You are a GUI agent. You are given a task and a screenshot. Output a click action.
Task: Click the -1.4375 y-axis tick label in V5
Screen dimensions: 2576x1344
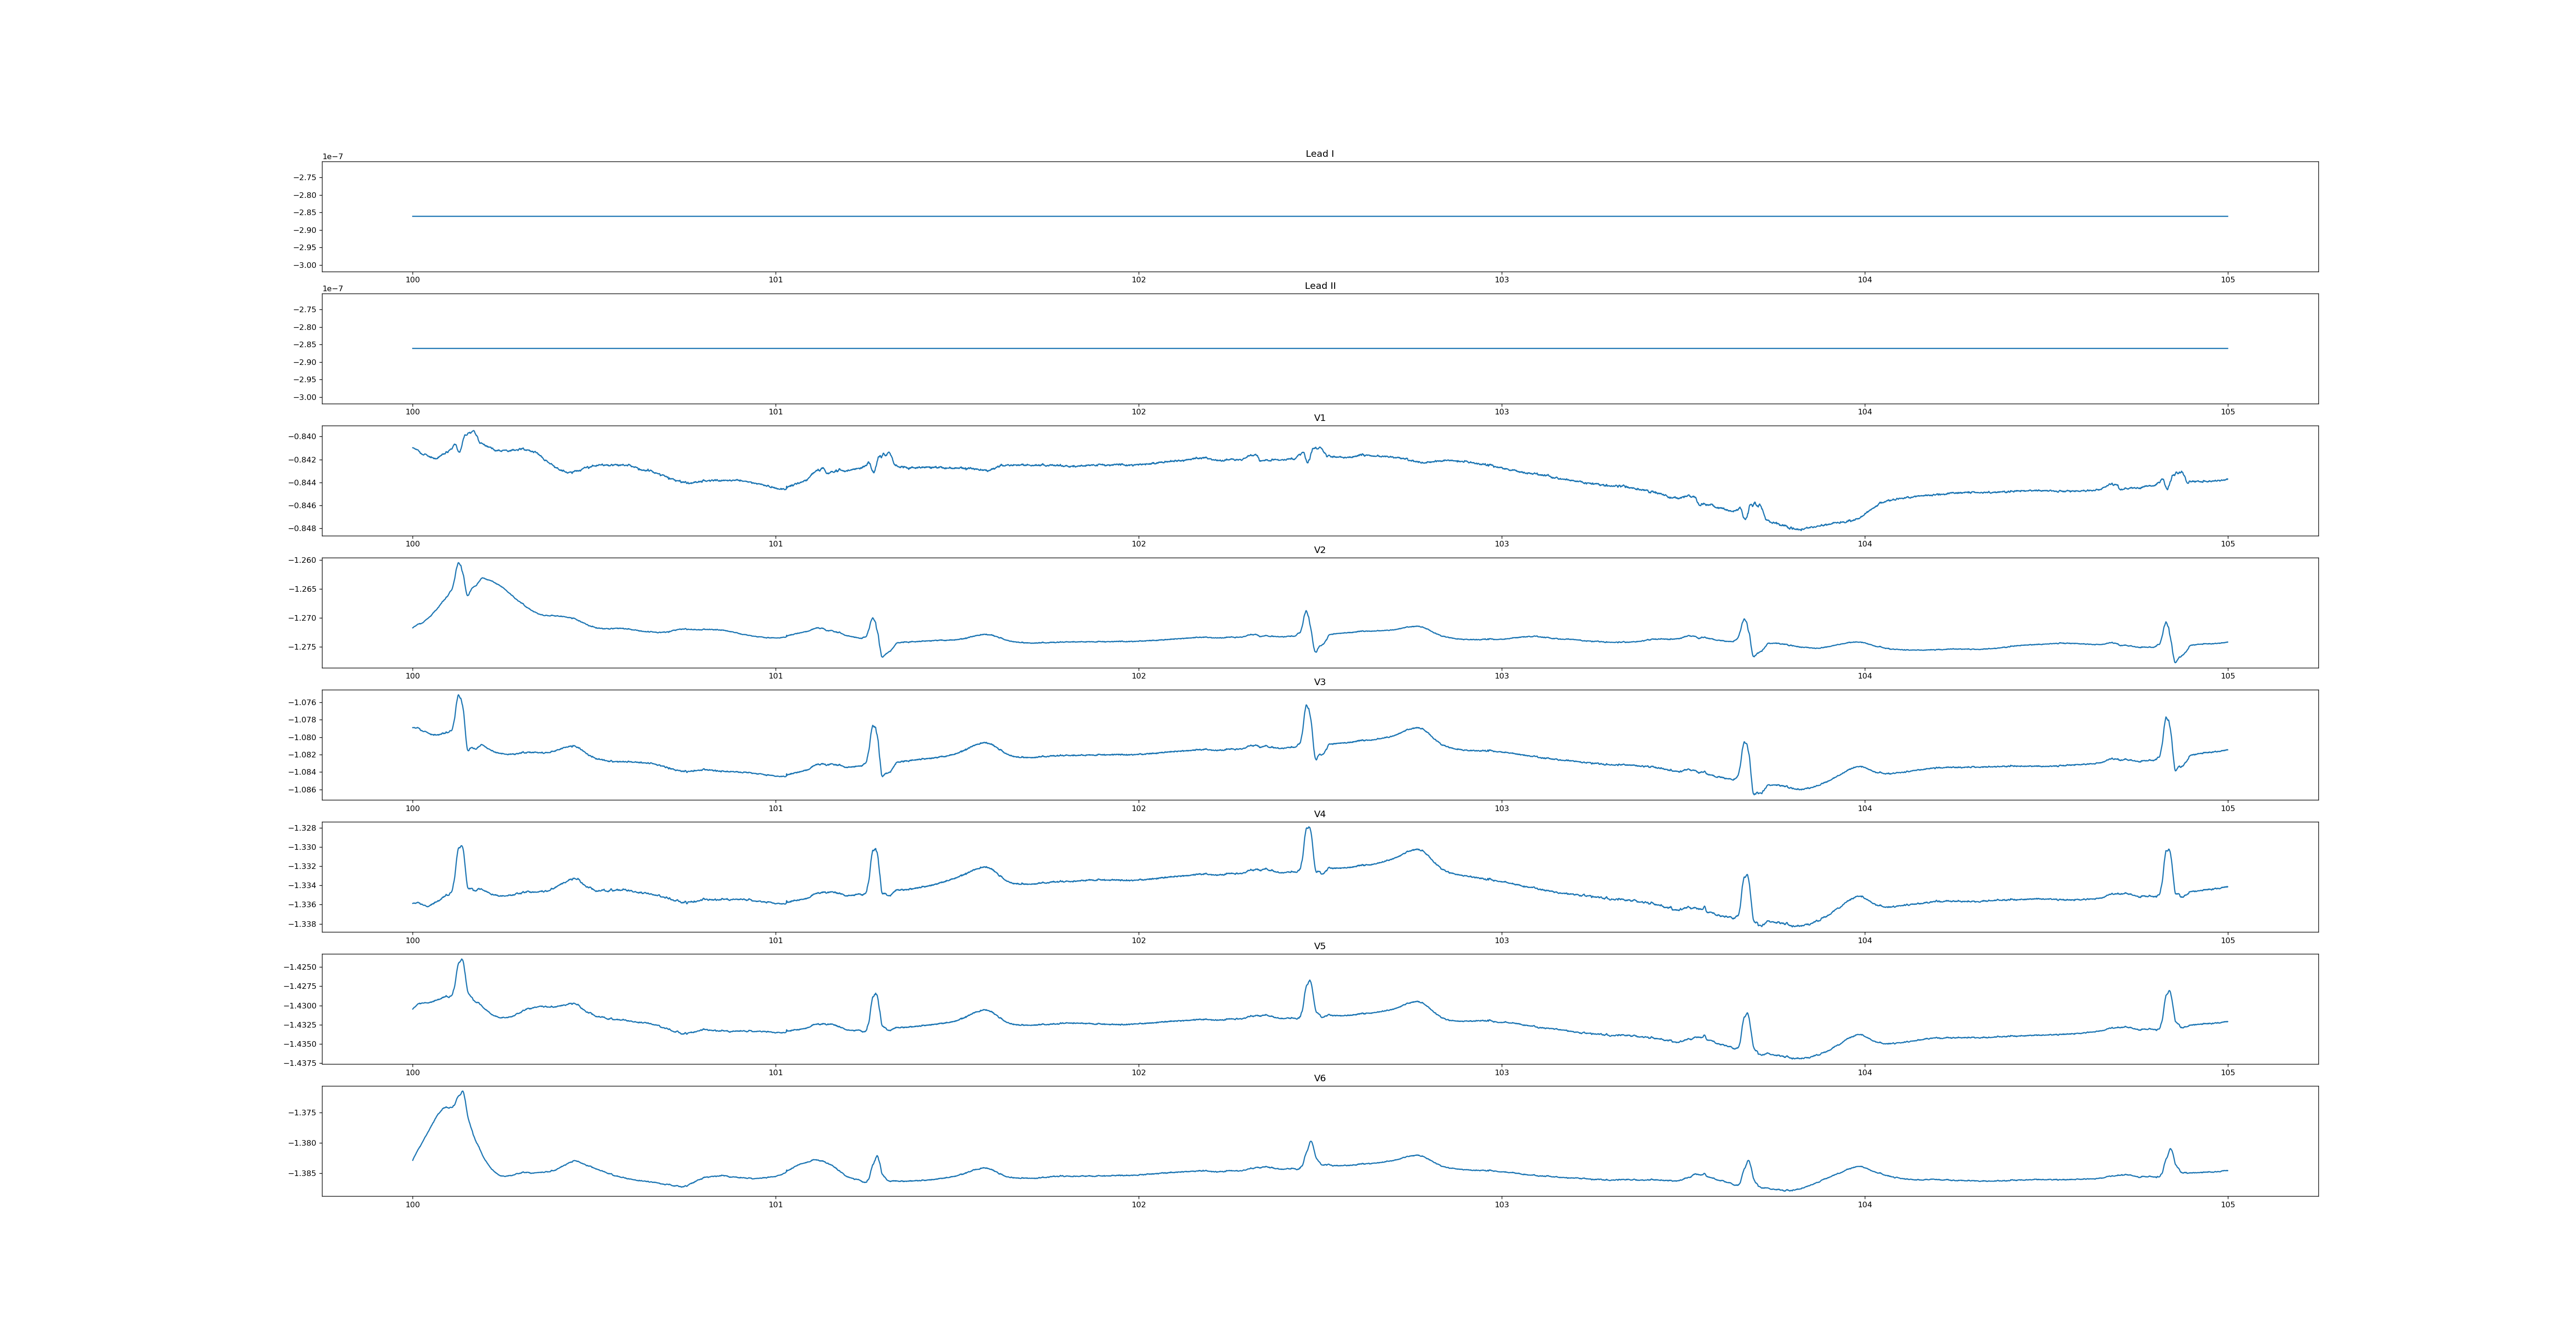coord(300,1063)
